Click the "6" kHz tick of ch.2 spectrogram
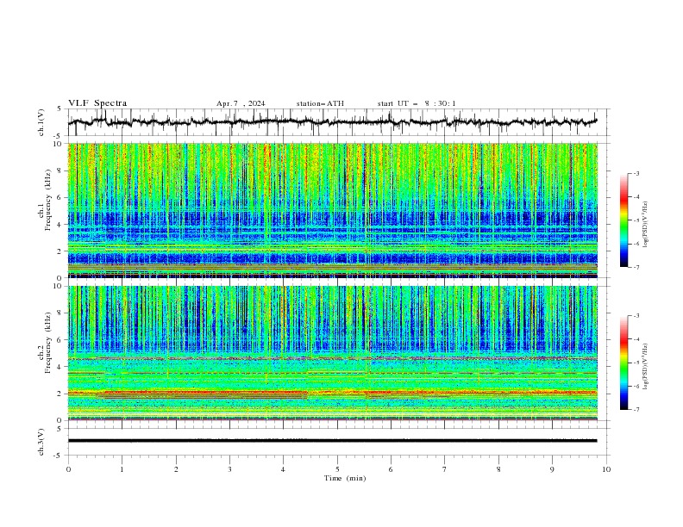This screenshot has width=683, height=527. 61,339
